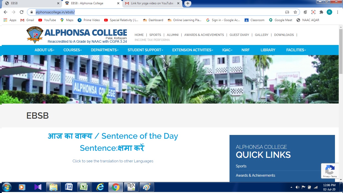Expand the ABOUT US dropdown menu
The height and width of the screenshot is (193, 343).
(x=44, y=50)
